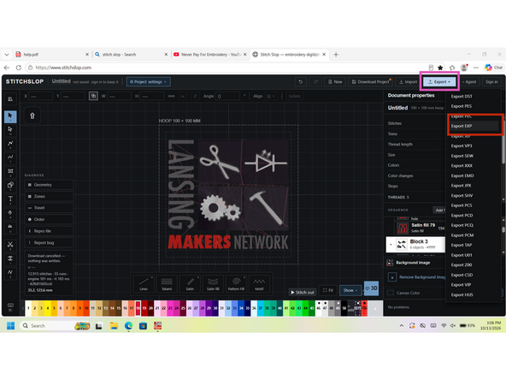Click the Import button
506x380 pixels.
click(408, 82)
